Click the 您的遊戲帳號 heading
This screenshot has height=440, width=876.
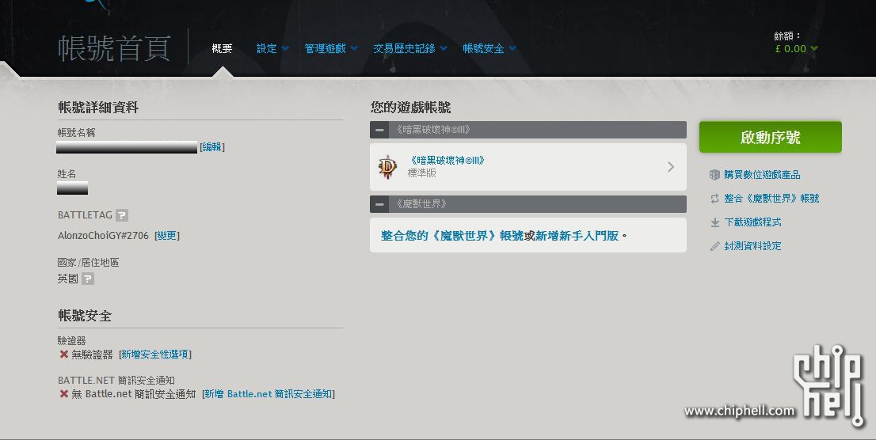point(410,107)
